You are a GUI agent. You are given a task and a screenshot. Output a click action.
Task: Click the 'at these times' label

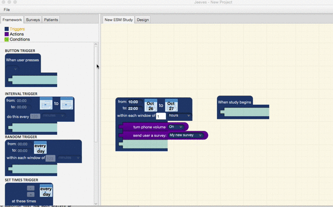(24, 201)
